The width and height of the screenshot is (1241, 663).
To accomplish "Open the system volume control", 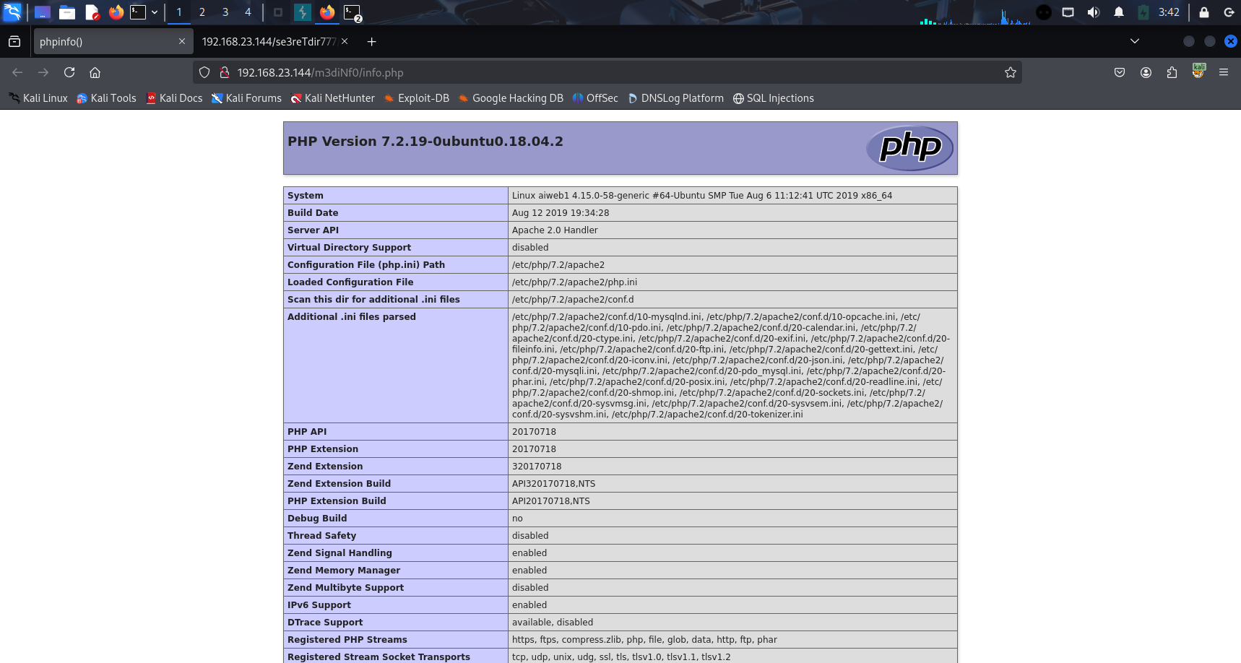I will [x=1093, y=12].
